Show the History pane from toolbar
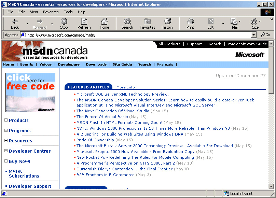The width and height of the screenshot is (276, 198). click(x=167, y=24)
